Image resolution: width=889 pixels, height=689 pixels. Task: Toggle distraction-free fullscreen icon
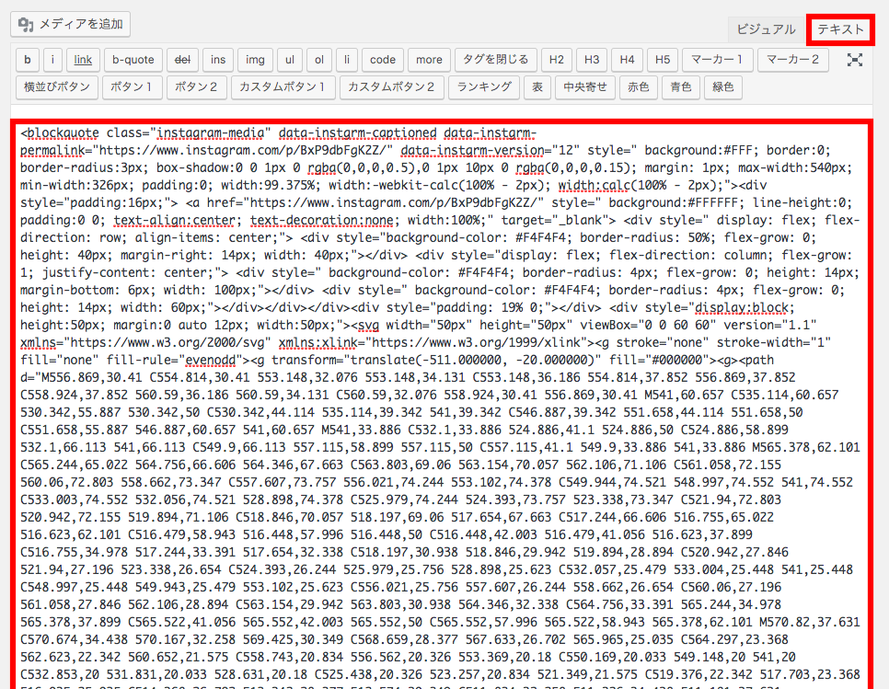point(854,60)
